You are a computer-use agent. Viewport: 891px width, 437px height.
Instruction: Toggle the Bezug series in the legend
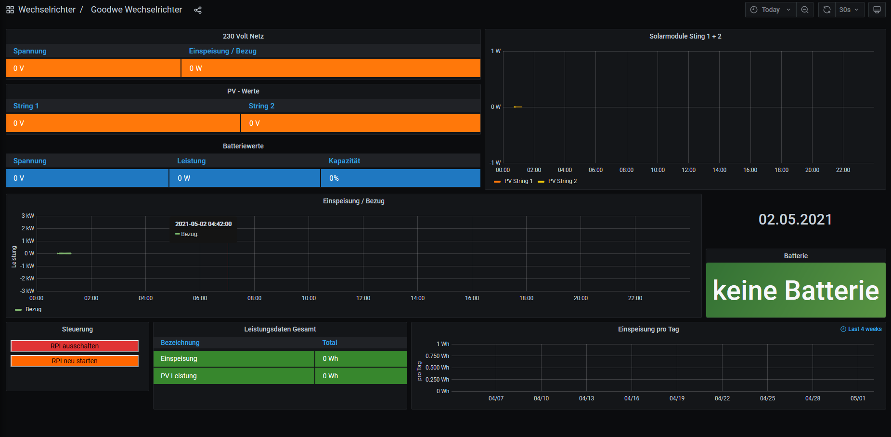point(33,309)
